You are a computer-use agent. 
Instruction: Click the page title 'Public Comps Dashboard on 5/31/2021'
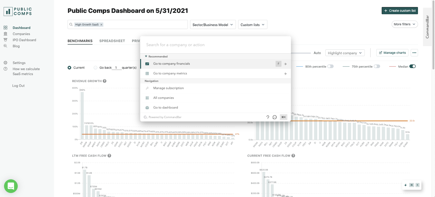tap(128, 11)
